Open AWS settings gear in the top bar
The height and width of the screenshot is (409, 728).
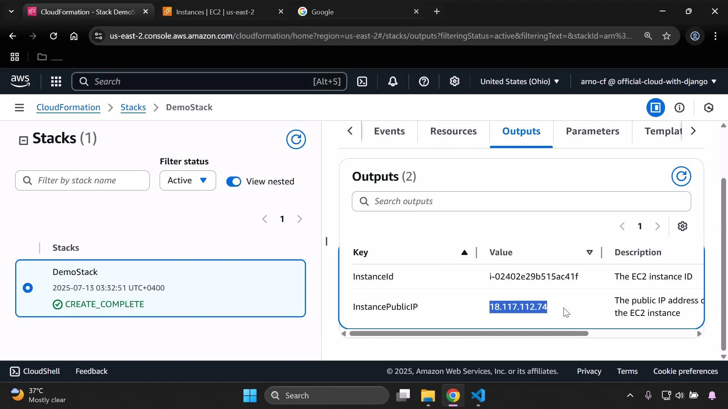click(454, 81)
